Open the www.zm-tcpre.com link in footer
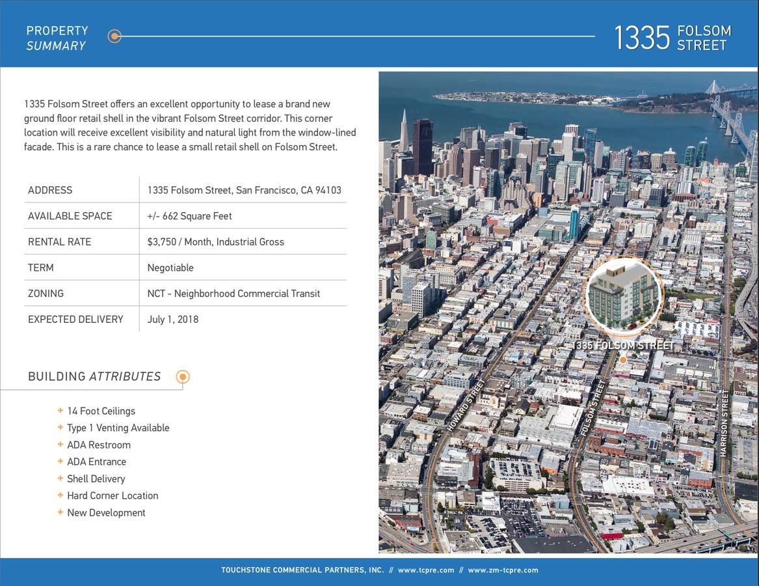759x586 pixels. [503, 570]
